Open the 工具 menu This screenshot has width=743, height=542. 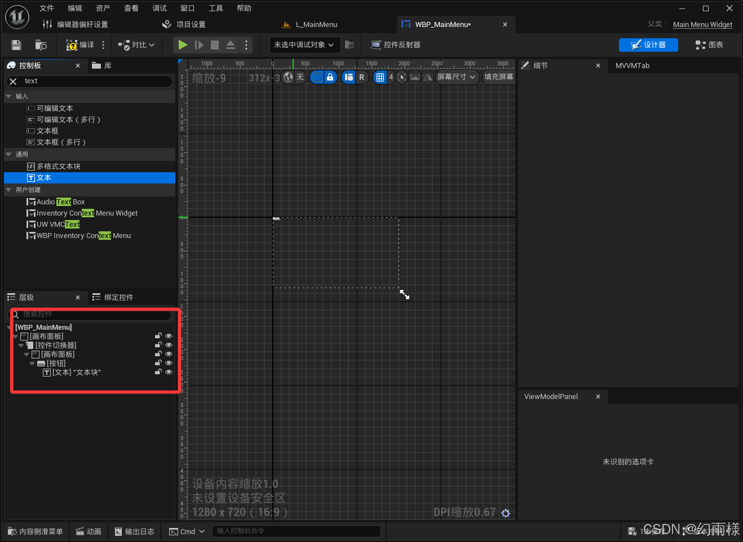(216, 8)
